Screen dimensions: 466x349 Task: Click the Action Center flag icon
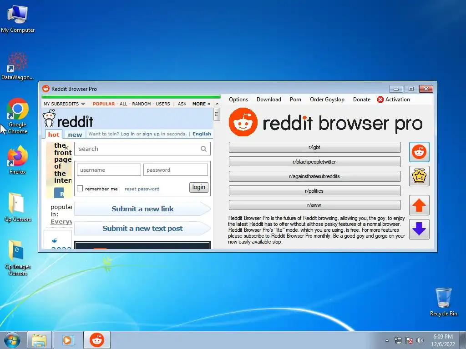pos(409,340)
